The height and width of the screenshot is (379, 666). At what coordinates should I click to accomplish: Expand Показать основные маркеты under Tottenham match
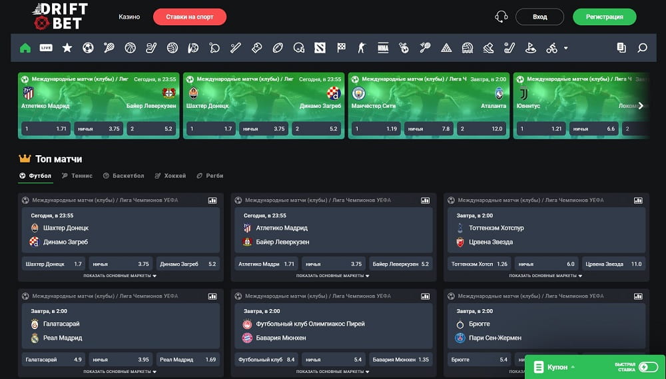(546, 276)
